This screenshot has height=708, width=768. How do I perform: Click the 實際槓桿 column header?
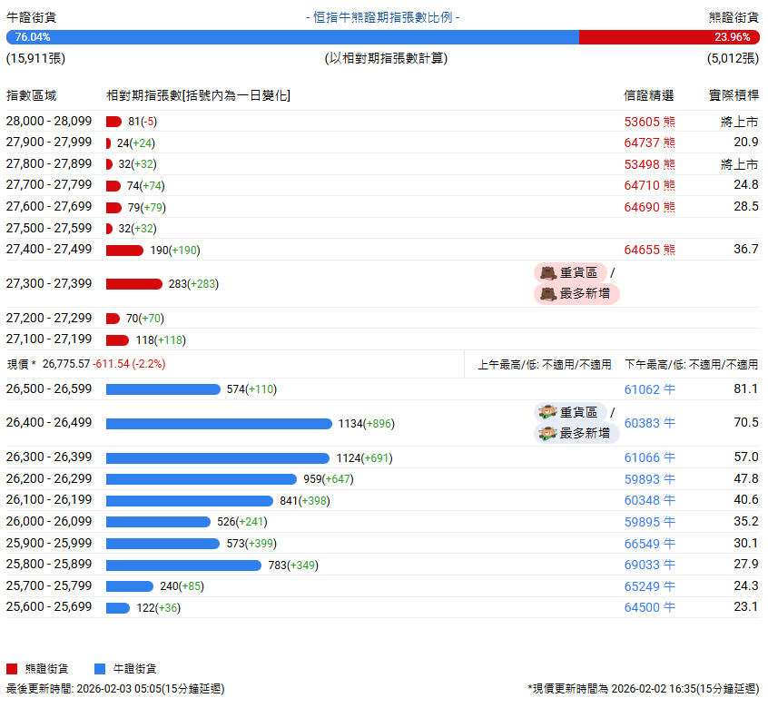(734, 95)
